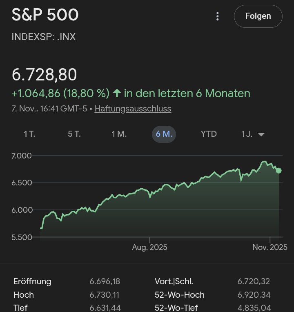Click the green up arrow trend icon
The image size is (294, 312).
pyautogui.click(x=117, y=94)
